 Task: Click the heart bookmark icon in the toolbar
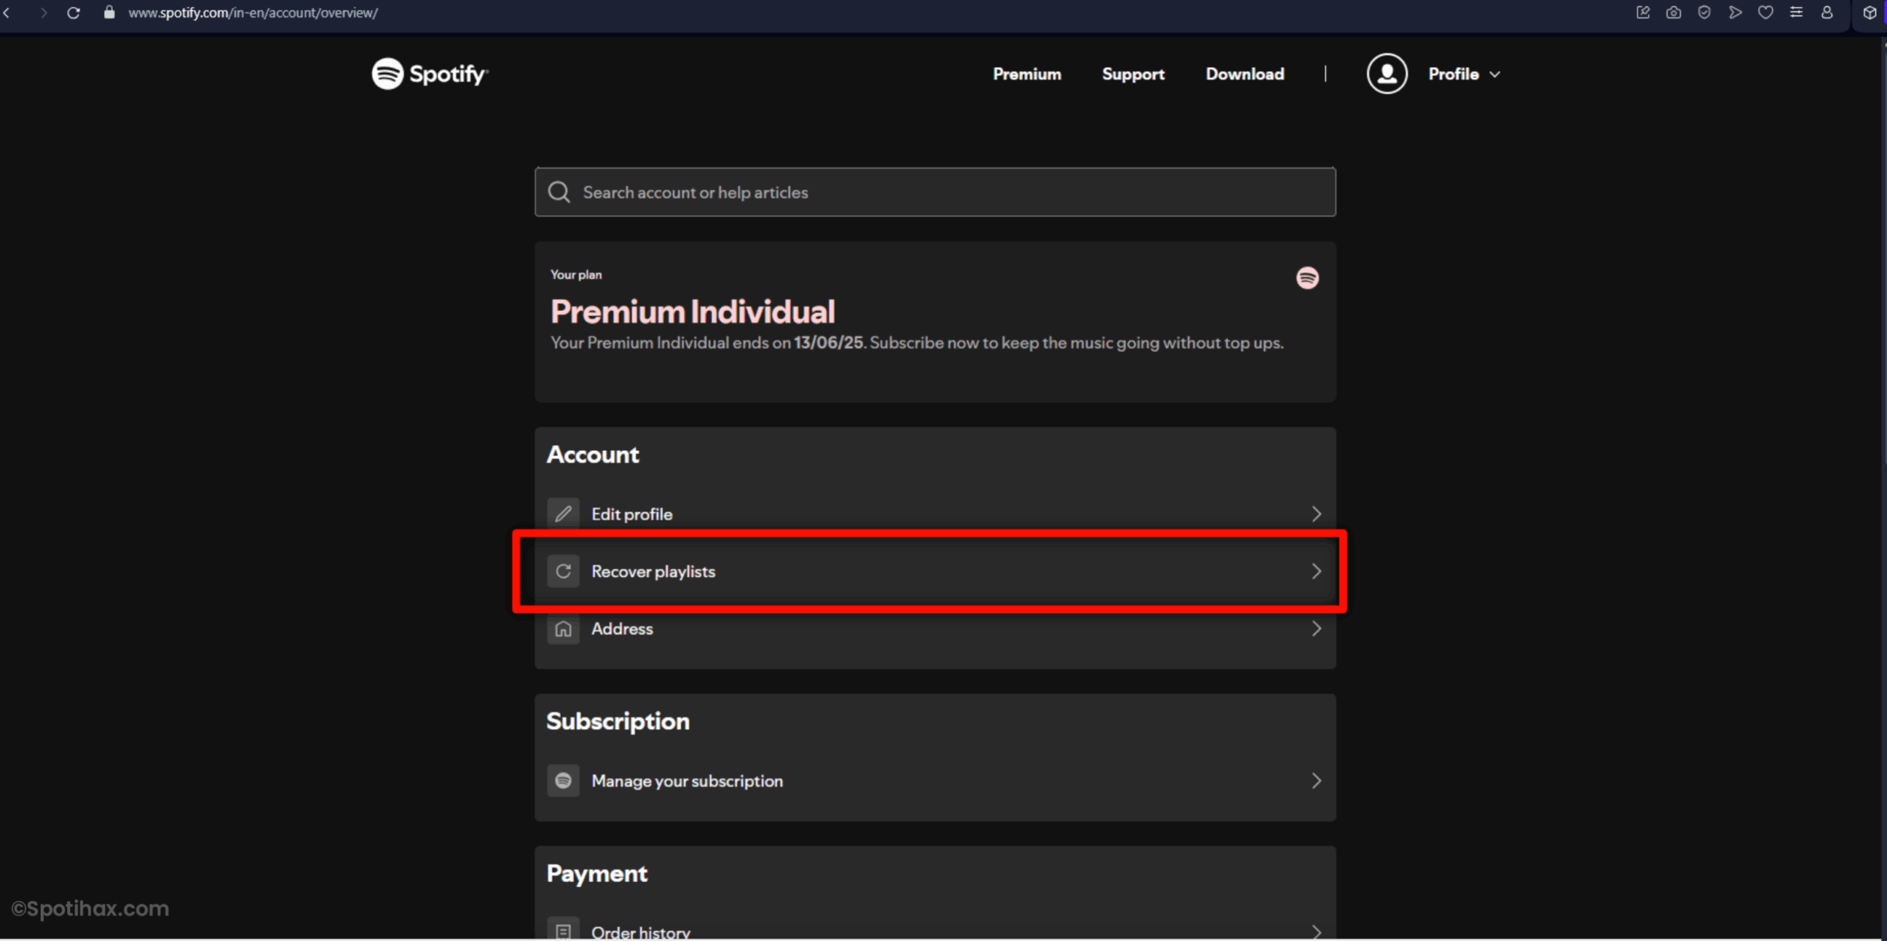[1765, 12]
